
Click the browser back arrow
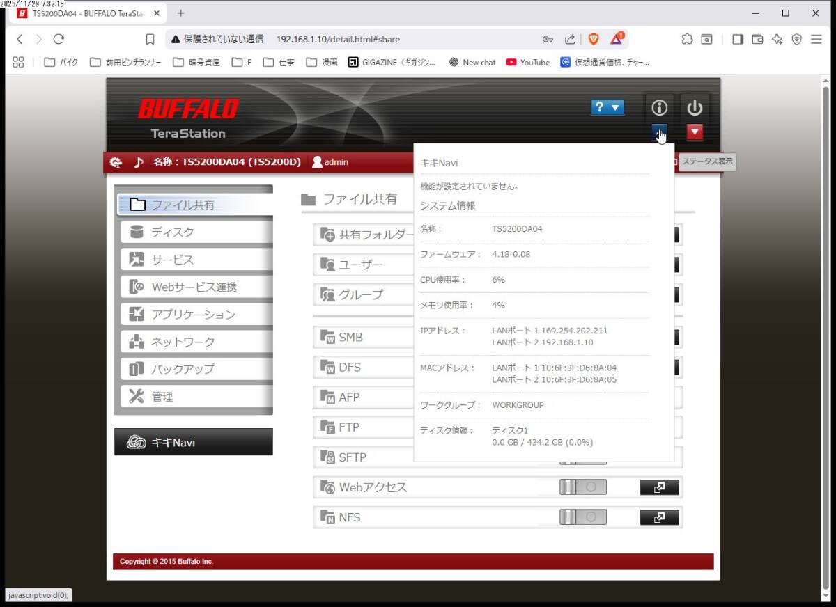[x=20, y=40]
